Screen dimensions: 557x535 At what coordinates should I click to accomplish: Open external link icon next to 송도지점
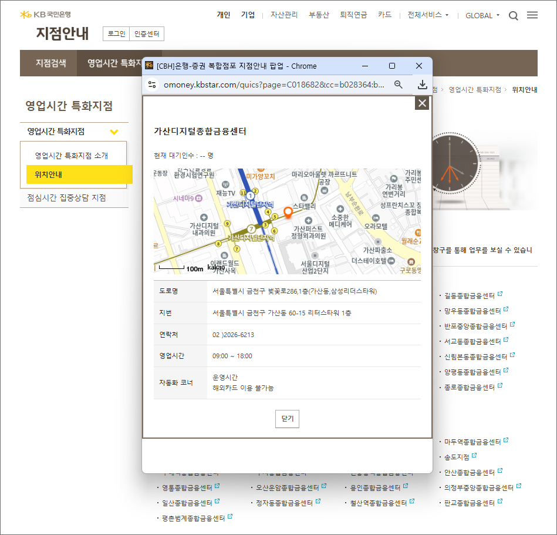point(474,455)
